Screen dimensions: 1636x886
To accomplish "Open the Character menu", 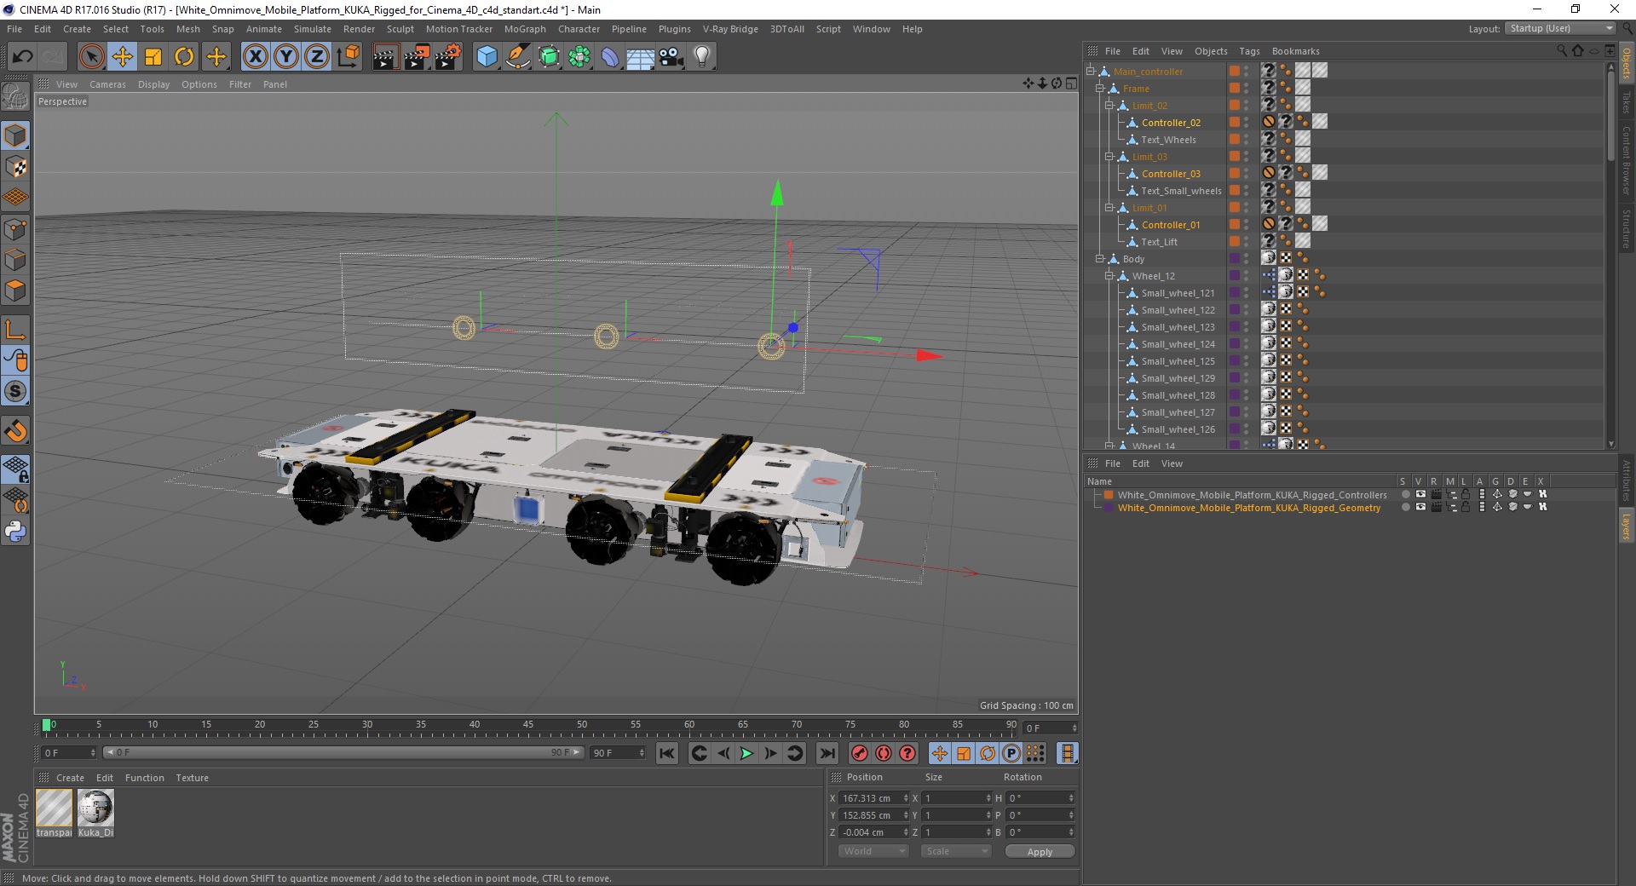I will coord(579,29).
